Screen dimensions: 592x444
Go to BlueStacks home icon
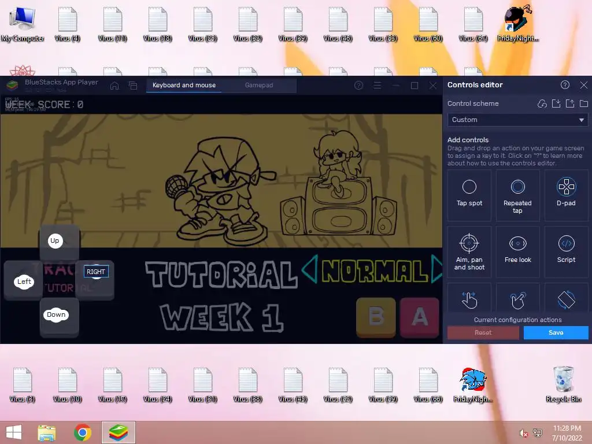tap(114, 86)
